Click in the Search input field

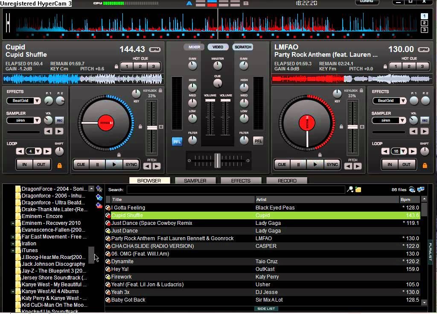[x=236, y=189]
